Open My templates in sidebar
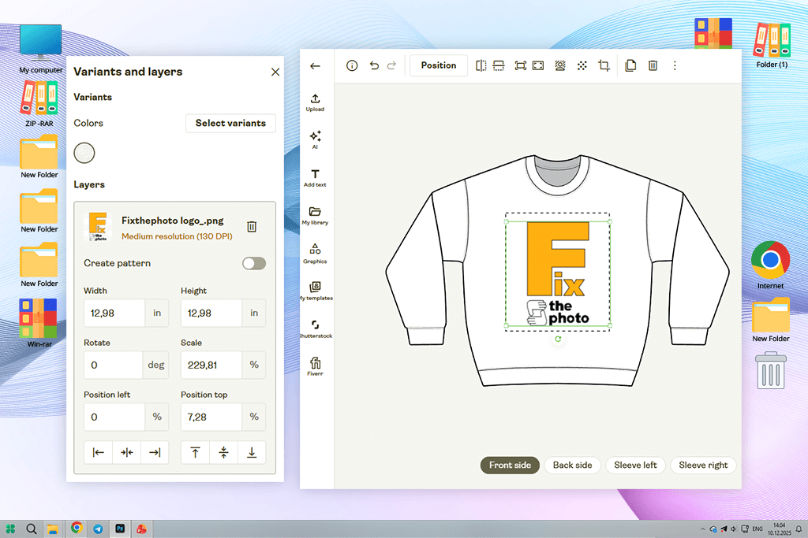 (x=316, y=291)
